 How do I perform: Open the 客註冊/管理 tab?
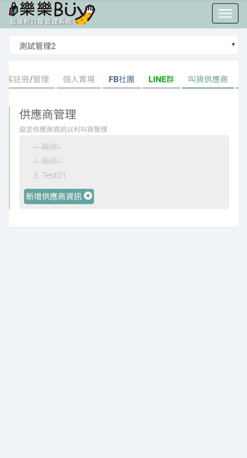(x=32, y=79)
